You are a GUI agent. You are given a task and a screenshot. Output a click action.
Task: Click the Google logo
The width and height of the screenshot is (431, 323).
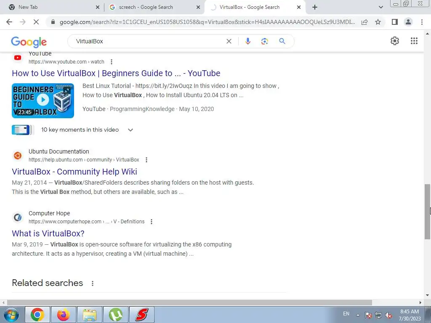coord(29,42)
